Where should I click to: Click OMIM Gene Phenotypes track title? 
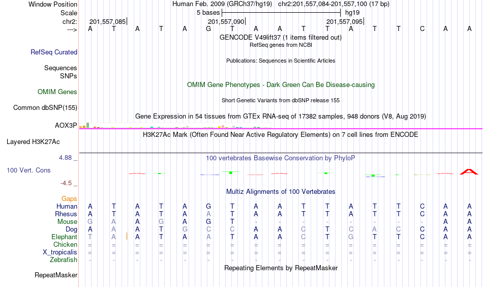click(x=281, y=85)
